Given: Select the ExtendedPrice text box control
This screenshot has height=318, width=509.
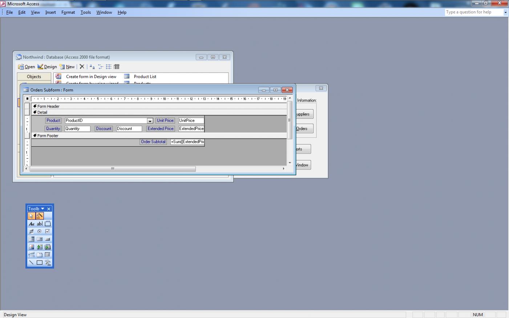Looking at the screenshot, I should click(191, 129).
